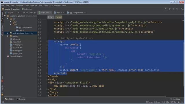Open the Terminal tool window
Screen dimensions: 185x104
point(21,99)
